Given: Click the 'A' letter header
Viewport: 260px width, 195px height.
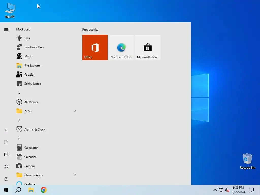Looking at the screenshot, I should [x=19, y=121].
